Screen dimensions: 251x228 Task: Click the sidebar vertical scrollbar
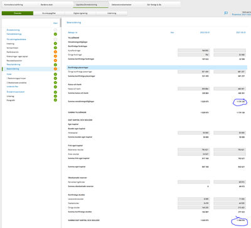pos(61,23)
